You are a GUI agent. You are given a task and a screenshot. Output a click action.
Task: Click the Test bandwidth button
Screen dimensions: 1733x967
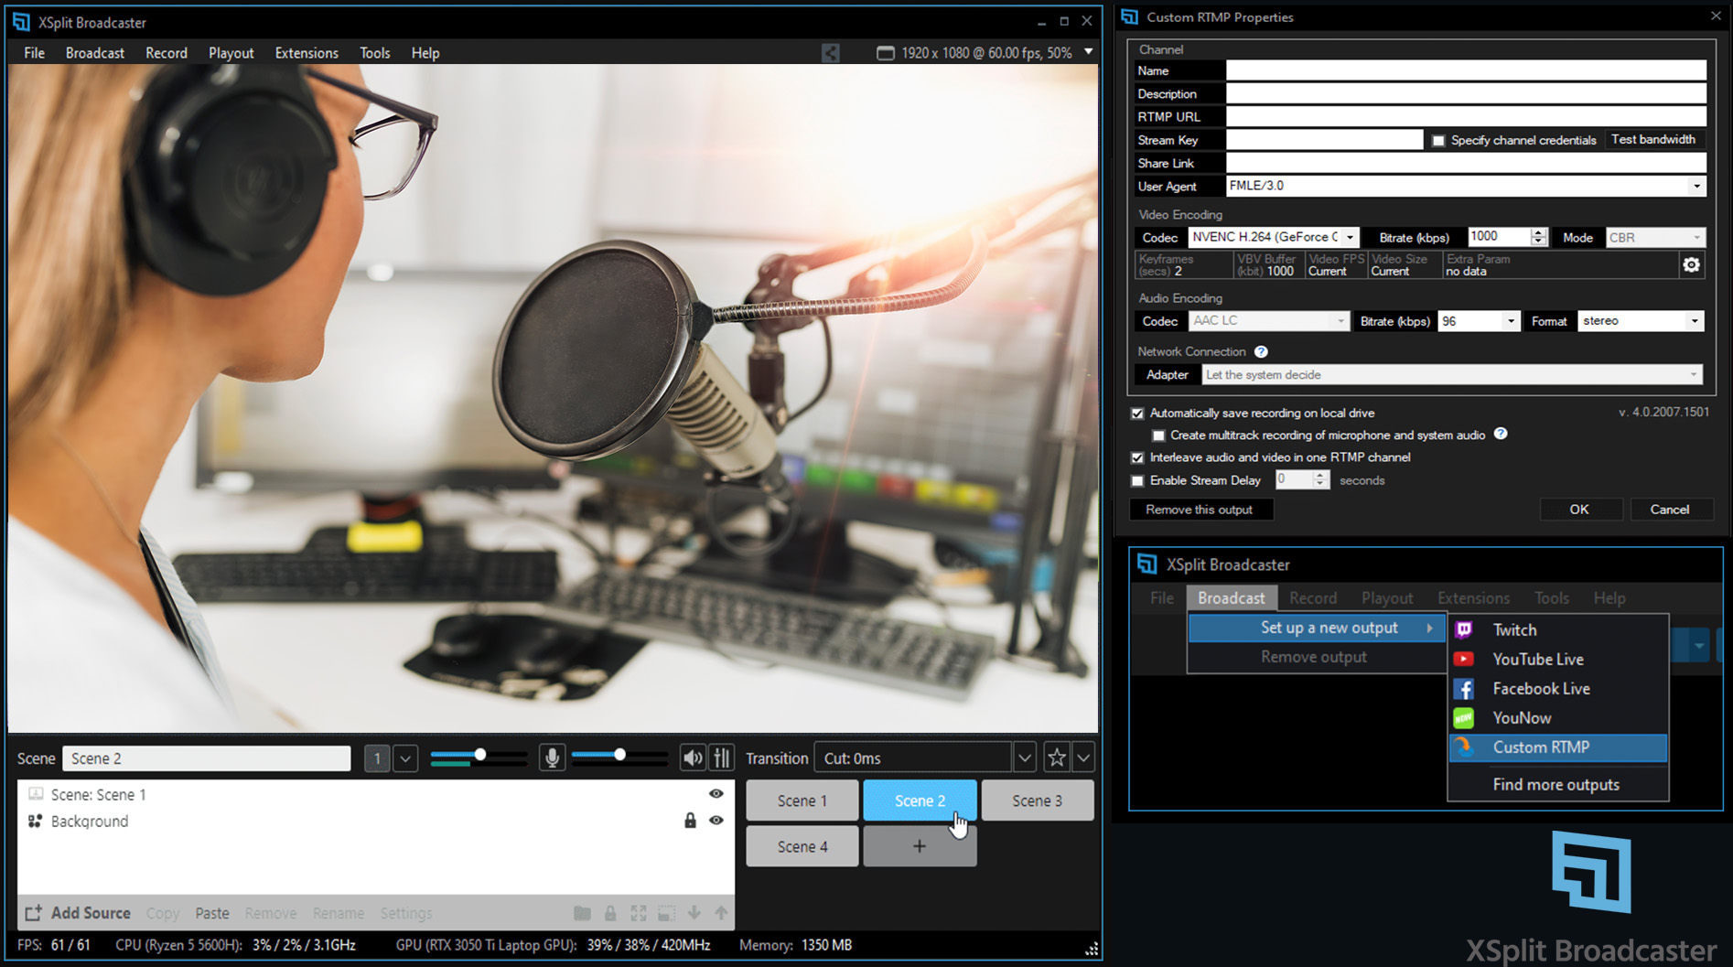[1652, 139]
